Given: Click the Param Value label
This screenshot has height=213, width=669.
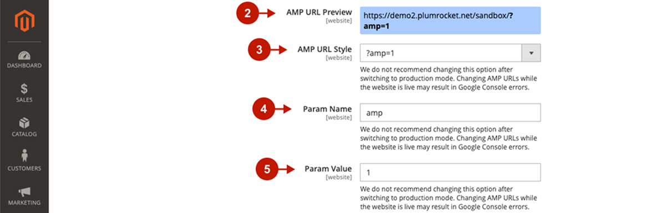Looking at the screenshot, I should tap(328, 169).
